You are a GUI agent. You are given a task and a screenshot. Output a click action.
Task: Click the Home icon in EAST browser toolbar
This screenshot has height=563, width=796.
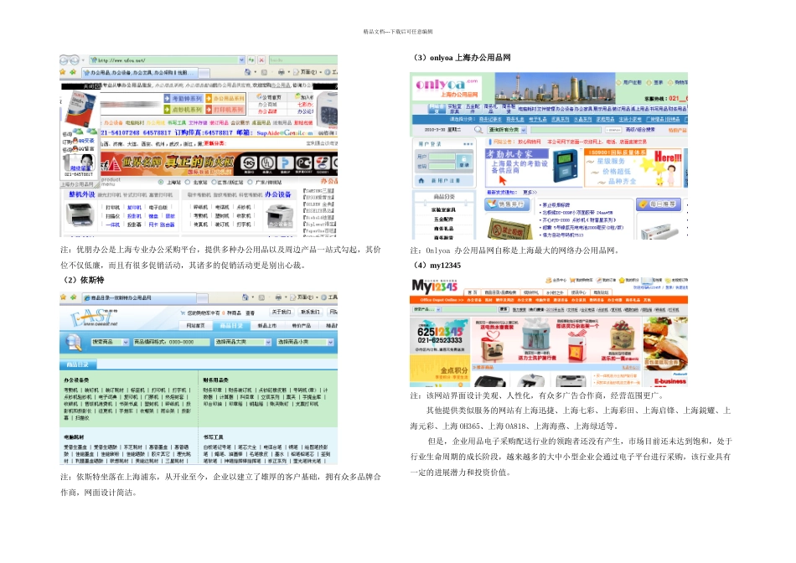point(246,297)
